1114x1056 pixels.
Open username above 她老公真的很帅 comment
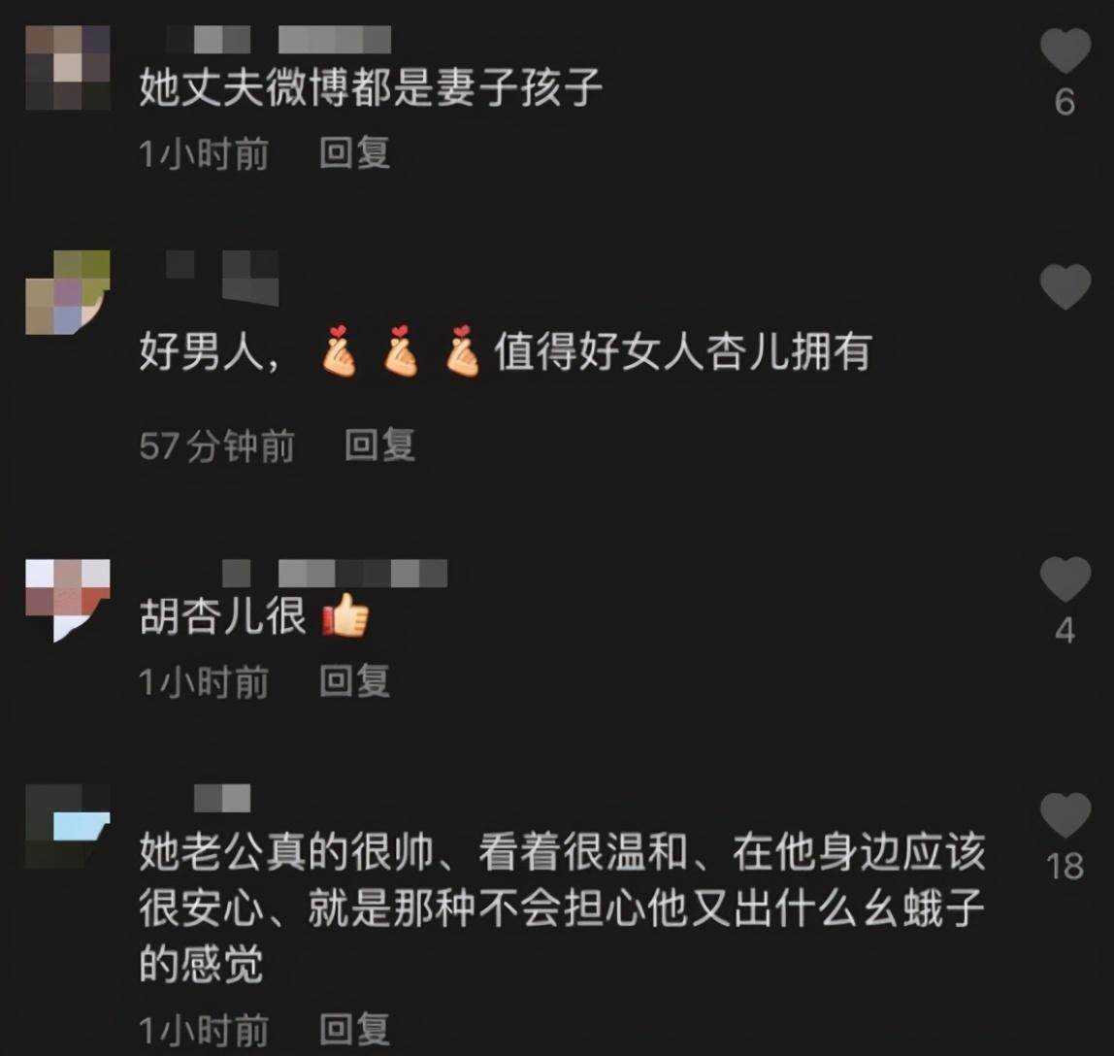[222, 798]
